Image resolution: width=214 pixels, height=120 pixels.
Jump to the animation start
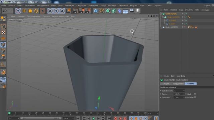[78, 119]
